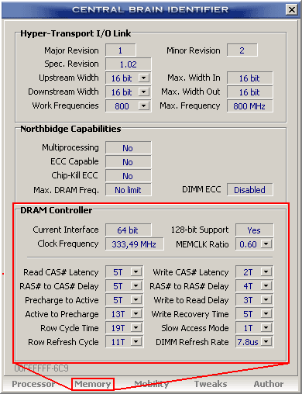The width and height of the screenshot is (302, 394).
Task: Click the DRAM Controller heading
Action: tap(56, 210)
